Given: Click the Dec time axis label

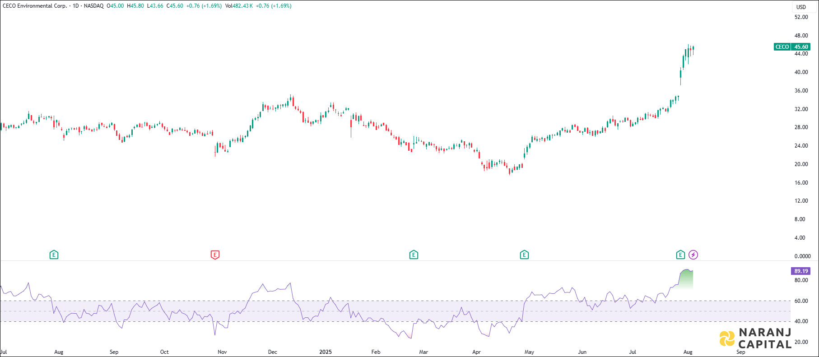Looking at the screenshot, I should 273,352.
